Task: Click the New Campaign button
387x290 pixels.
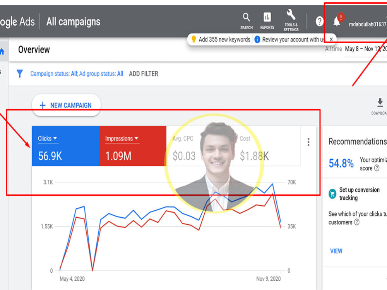Action: [66, 105]
